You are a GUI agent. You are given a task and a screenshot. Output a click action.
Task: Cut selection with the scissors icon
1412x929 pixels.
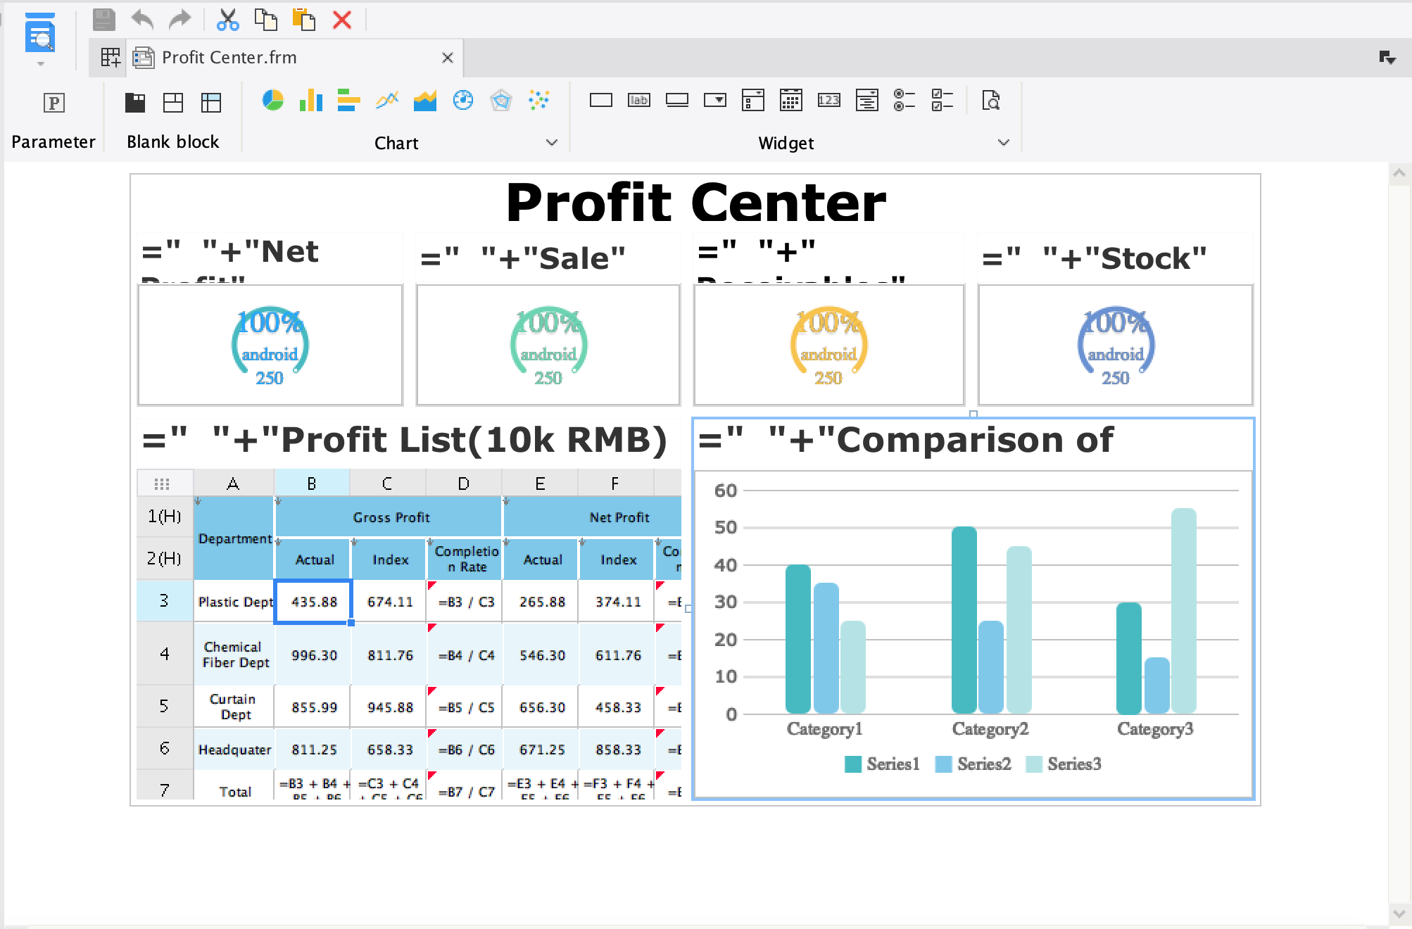[227, 20]
